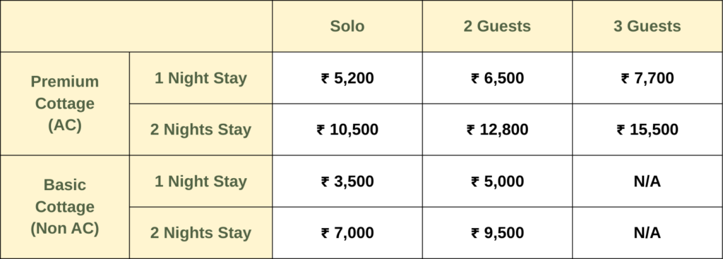Select the Premium Cottage (AC) row label
This screenshot has width=723, height=259.
pyautogui.click(x=64, y=103)
